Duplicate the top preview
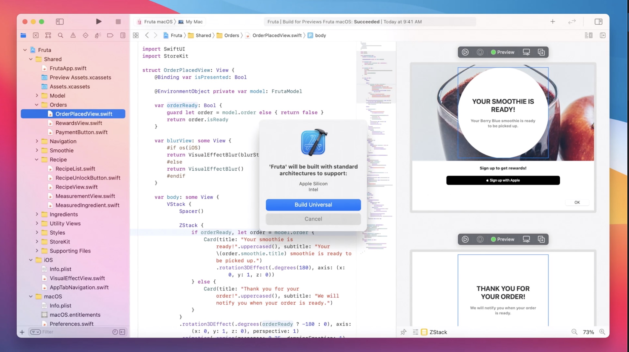The height and width of the screenshot is (352, 629). (x=541, y=52)
